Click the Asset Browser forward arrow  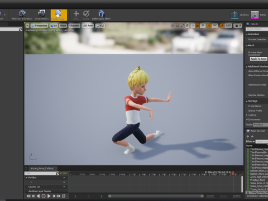252,136
